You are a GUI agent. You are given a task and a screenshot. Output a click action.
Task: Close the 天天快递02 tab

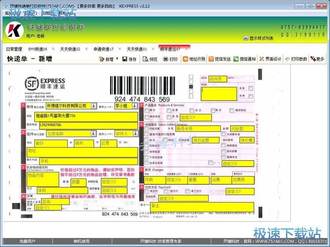(86, 49)
